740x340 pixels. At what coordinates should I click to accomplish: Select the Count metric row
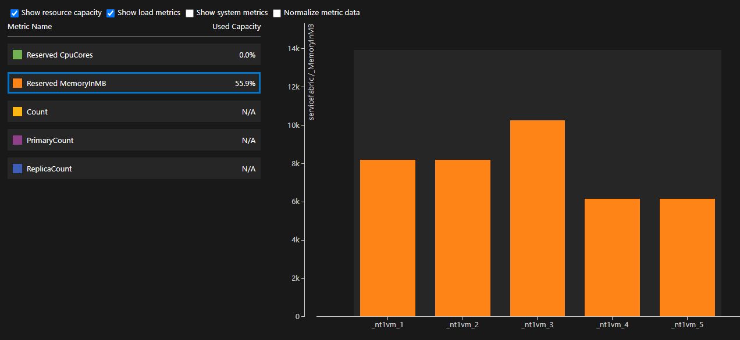134,112
